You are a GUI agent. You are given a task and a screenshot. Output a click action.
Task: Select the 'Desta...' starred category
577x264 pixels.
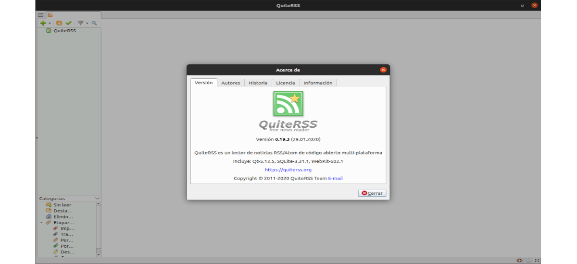59,211
